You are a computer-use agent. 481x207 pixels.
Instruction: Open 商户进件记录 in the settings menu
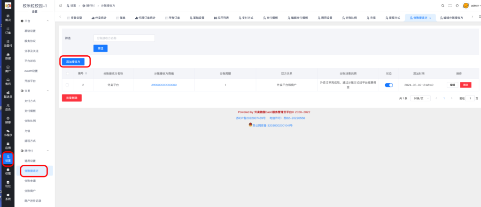tap(33, 201)
